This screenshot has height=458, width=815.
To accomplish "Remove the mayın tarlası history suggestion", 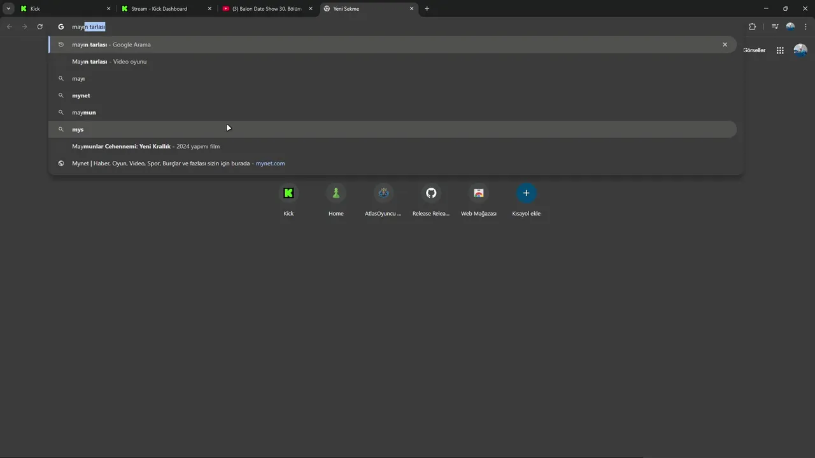I will [725, 45].
